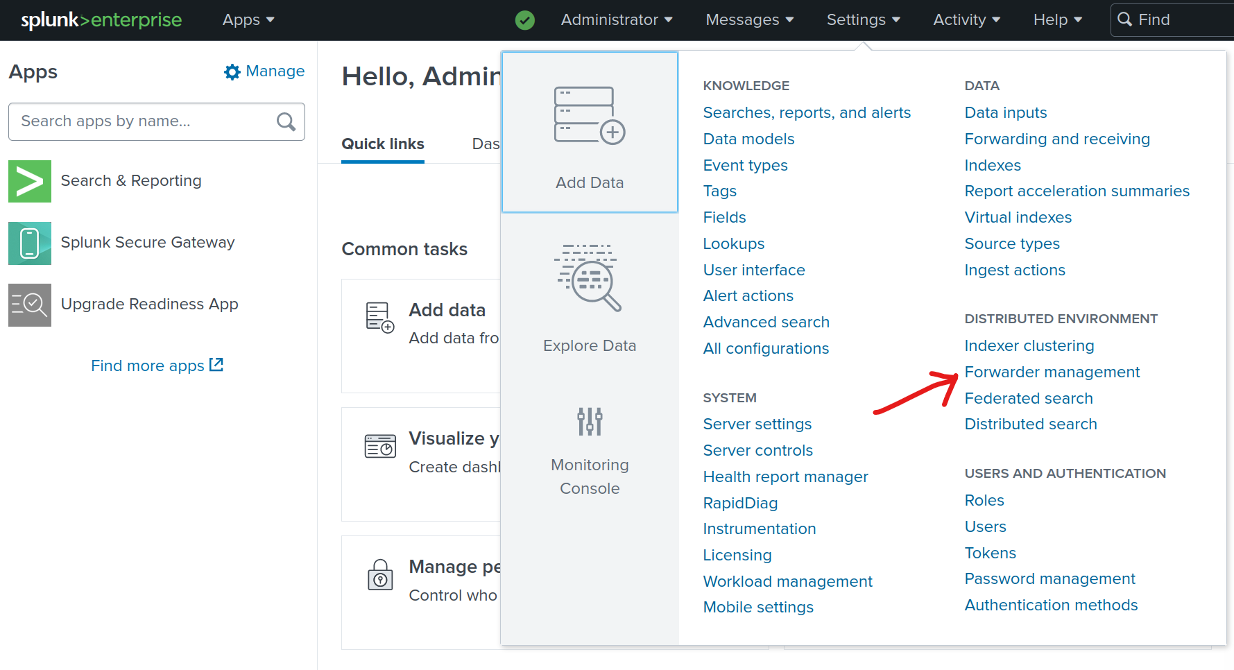This screenshot has width=1234, height=670.
Task: Open the Activity dropdown menu
Action: (x=966, y=20)
